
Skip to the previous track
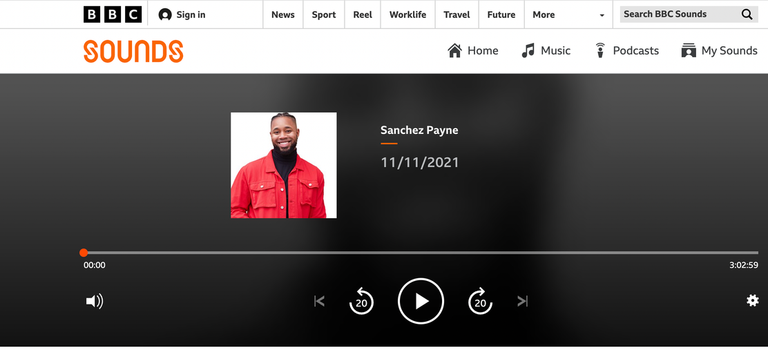point(319,301)
